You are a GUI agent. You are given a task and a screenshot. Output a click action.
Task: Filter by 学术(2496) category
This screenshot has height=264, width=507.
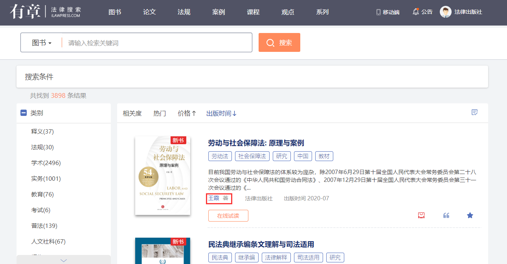[x=46, y=163]
